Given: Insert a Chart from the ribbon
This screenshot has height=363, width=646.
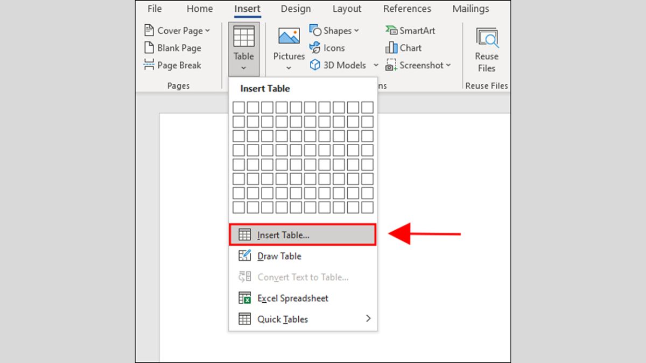Looking at the screenshot, I should 404,48.
